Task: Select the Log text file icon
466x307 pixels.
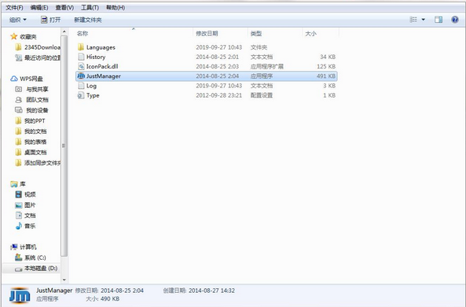Action: (x=81, y=86)
